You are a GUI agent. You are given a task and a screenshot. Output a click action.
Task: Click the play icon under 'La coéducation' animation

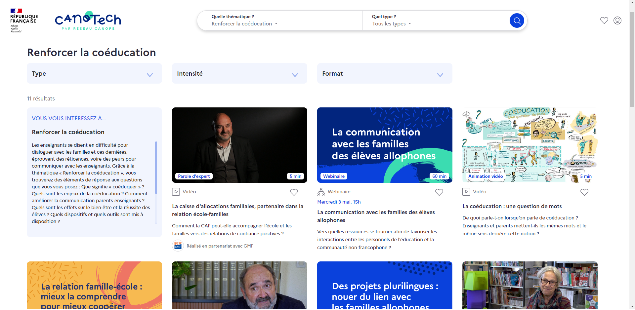point(466,192)
